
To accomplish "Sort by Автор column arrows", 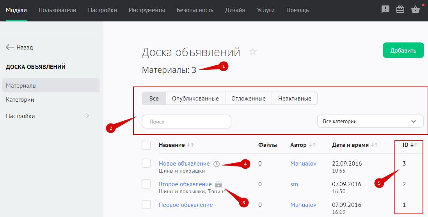I will 312,145.
